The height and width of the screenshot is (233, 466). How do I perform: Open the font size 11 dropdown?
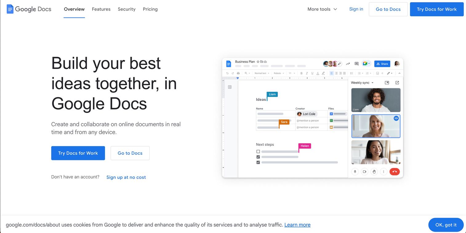tap(291, 73)
